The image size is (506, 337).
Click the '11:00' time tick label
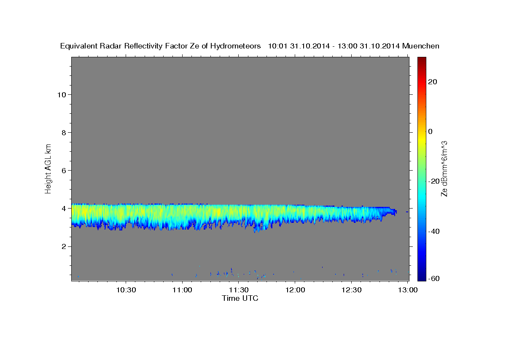pos(182,290)
